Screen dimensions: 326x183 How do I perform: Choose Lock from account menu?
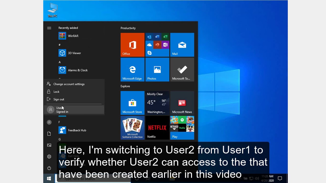74,92
